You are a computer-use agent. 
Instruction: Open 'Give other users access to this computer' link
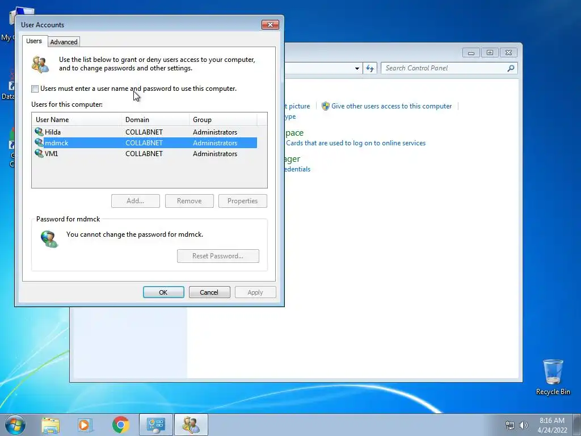(391, 106)
